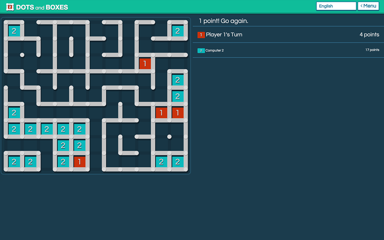Click the lone dot inside the empty square

tap(169, 136)
